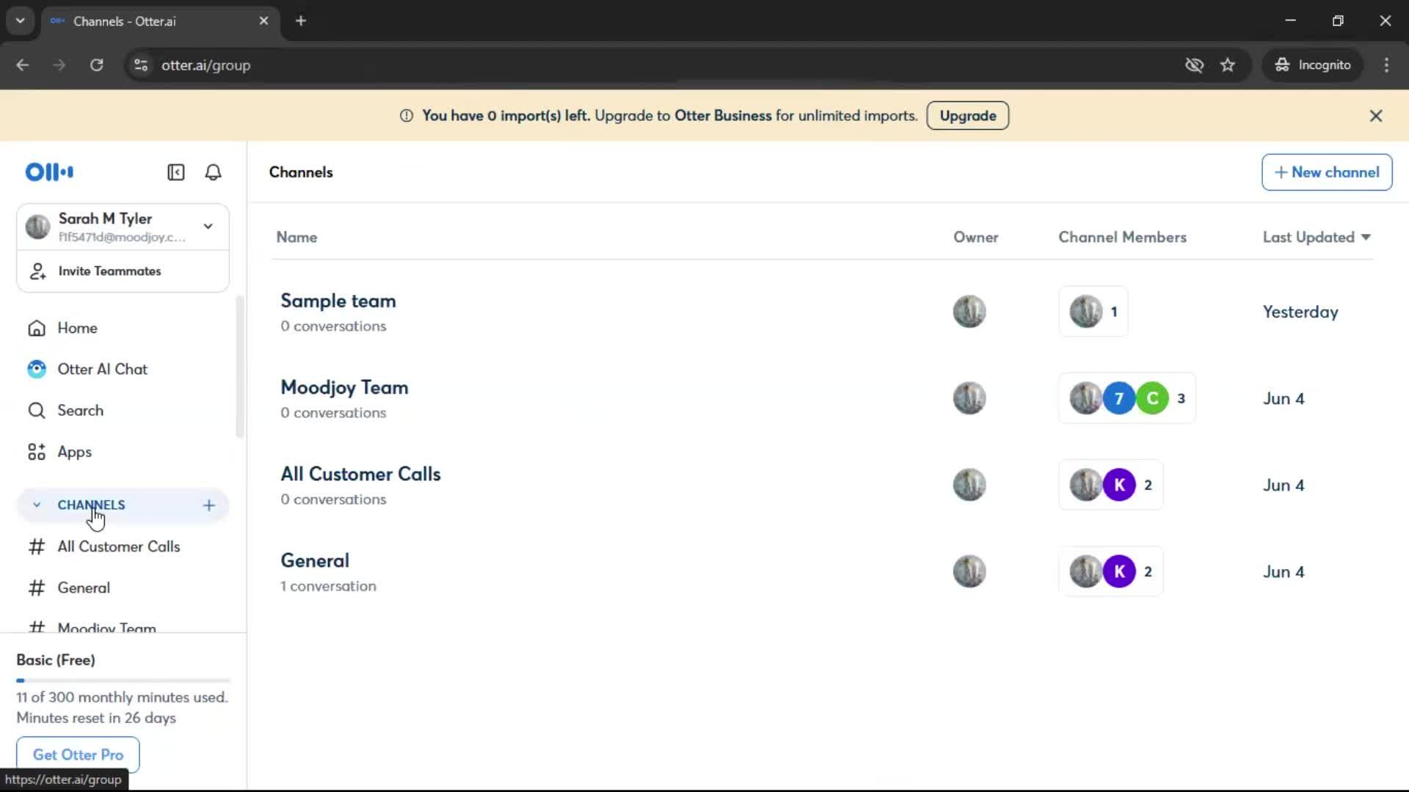1409x792 pixels.
Task: Close the Channels - Otter.ai tab
Action: pyautogui.click(x=263, y=21)
